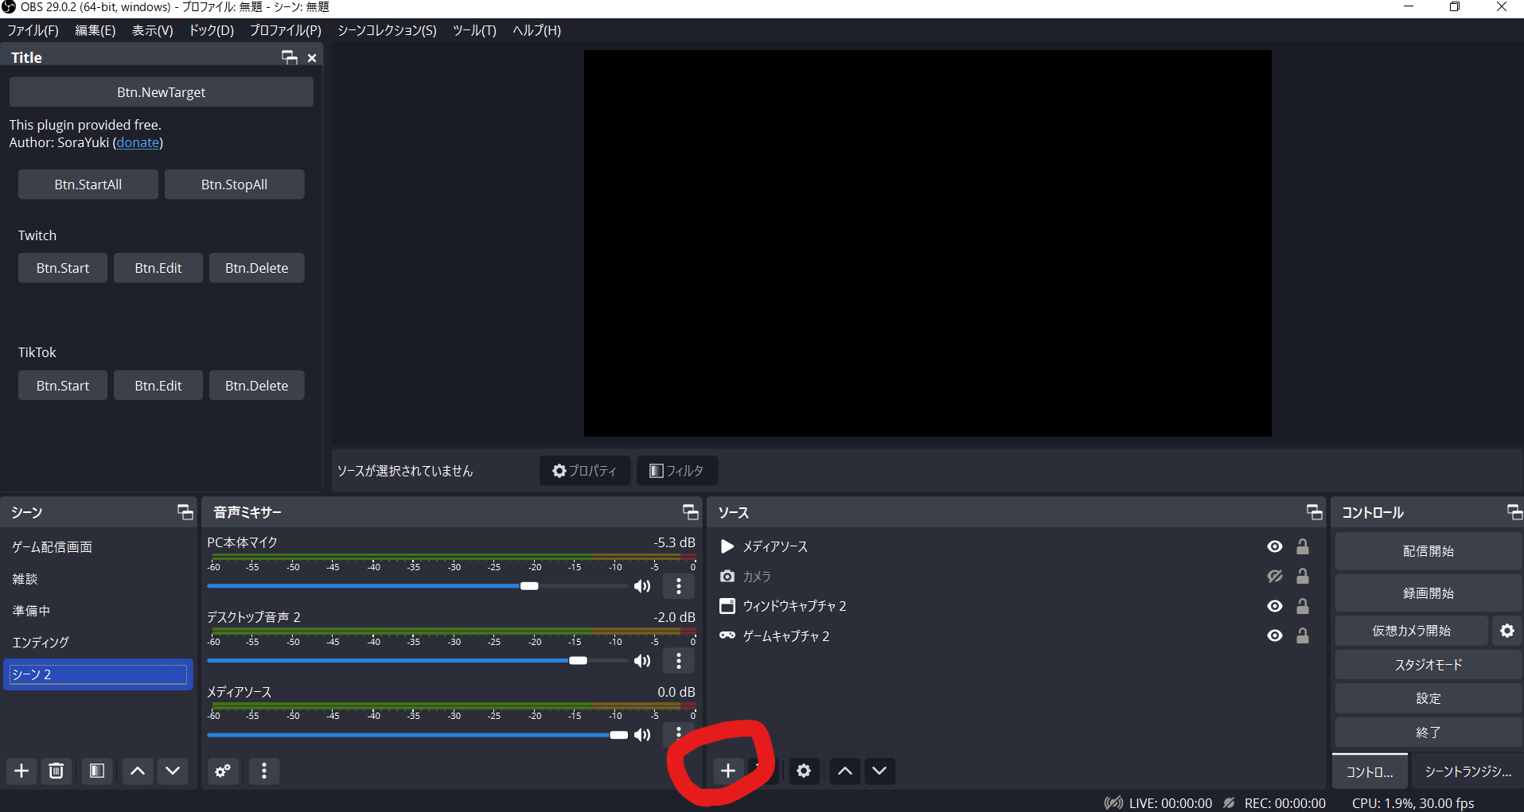Click Btn.NewTarget button

pos(162,92)
